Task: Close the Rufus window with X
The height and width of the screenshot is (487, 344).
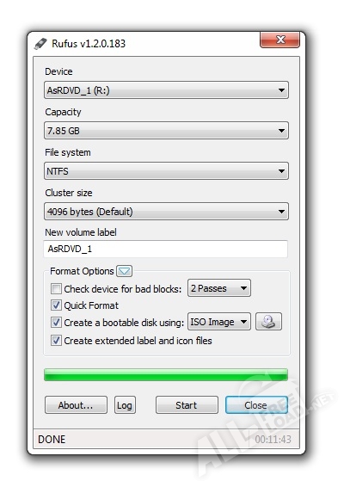Action: coord(279,40)
